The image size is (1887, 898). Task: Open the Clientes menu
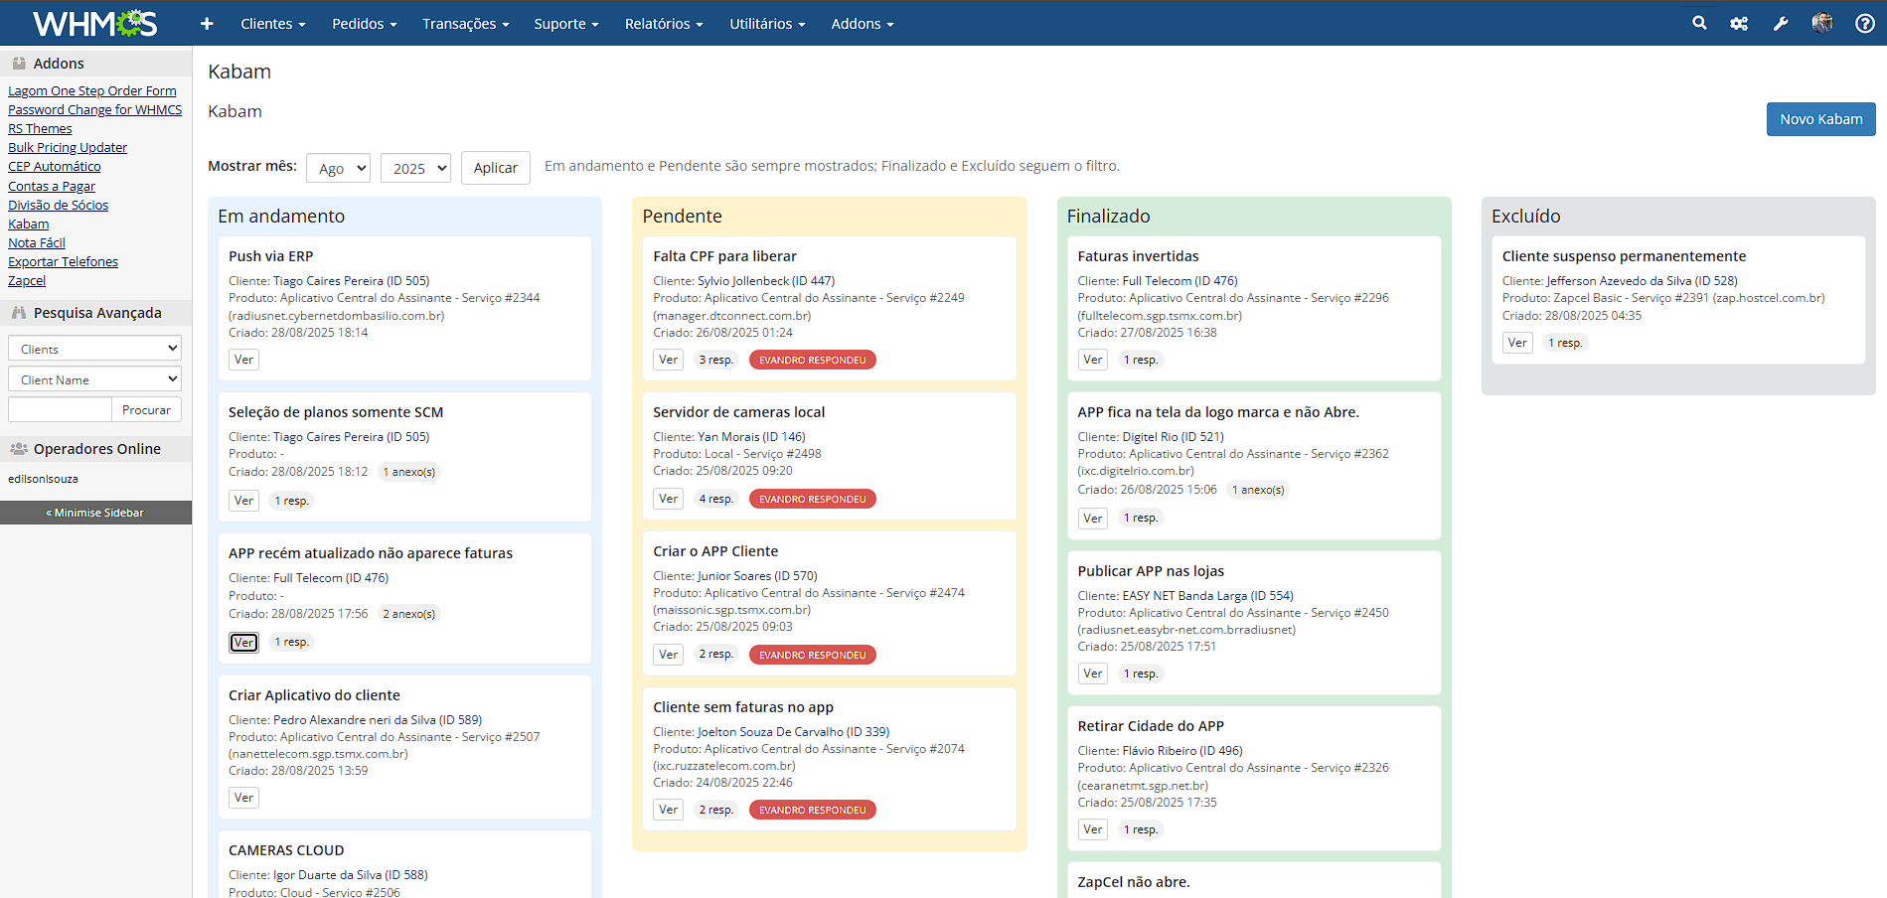[272, 24]
